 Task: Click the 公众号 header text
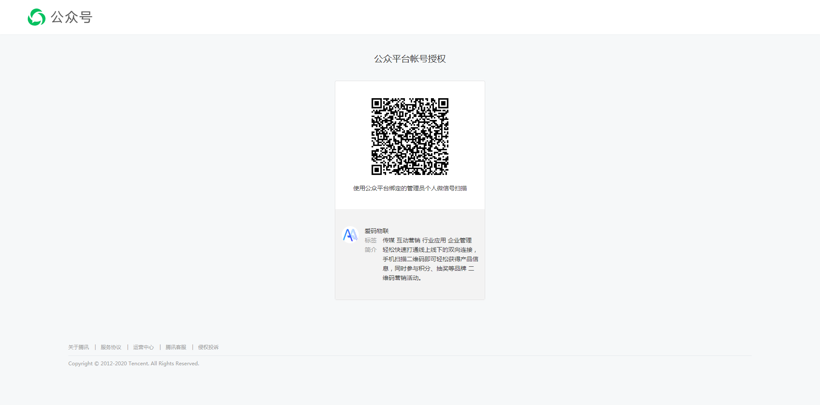click(x=72, y=17)
